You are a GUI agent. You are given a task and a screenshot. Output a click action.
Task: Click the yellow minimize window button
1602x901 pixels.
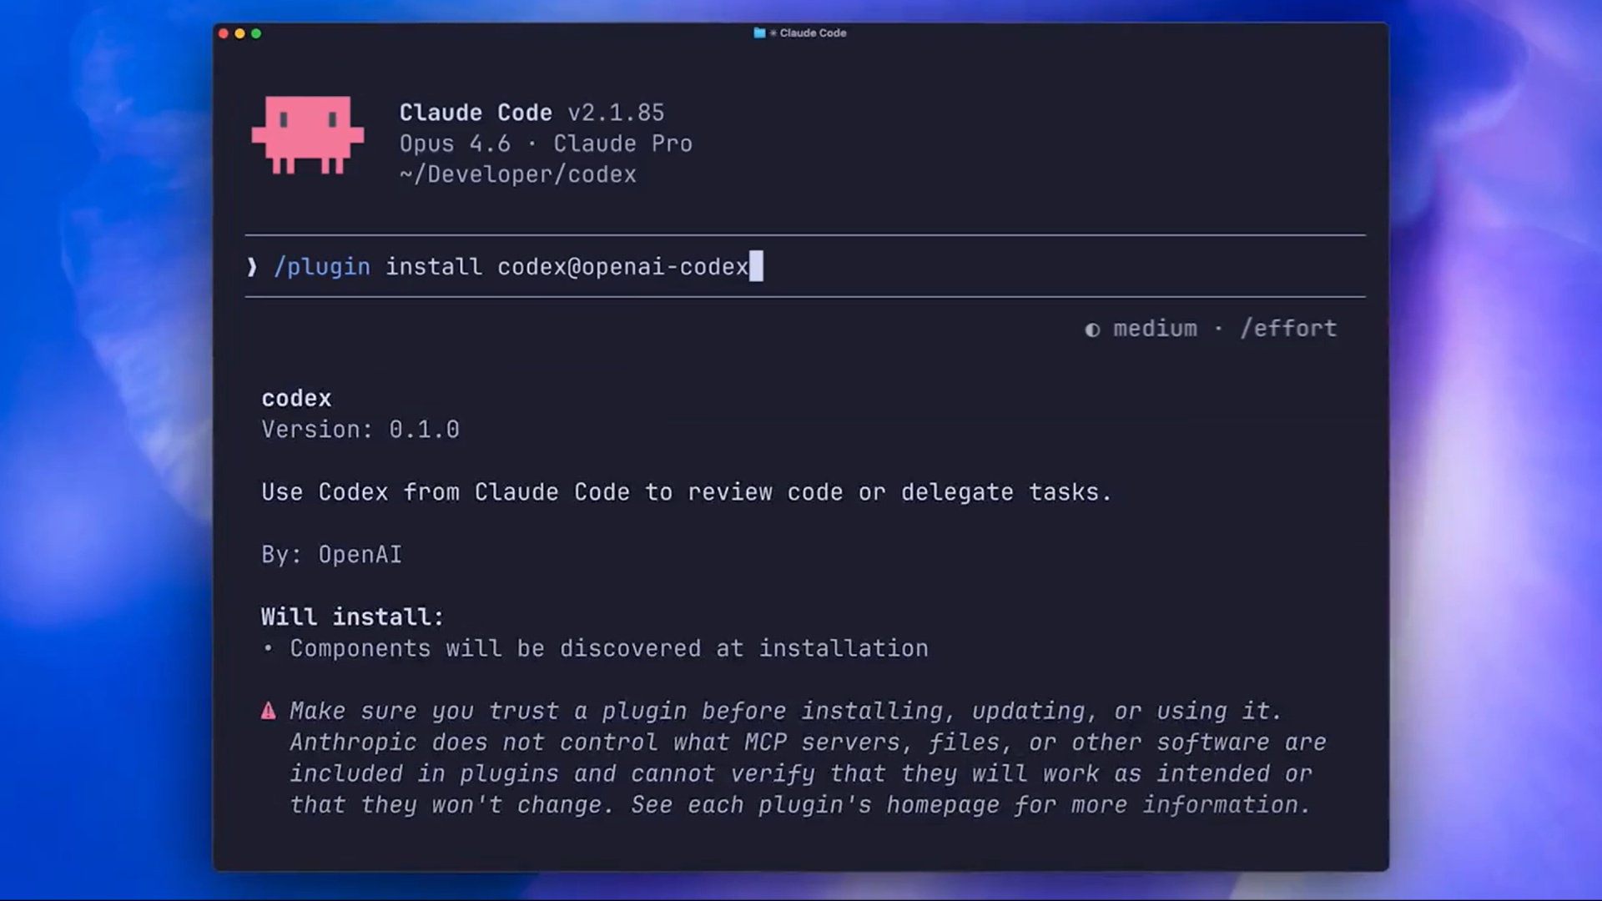coord(240,33)
